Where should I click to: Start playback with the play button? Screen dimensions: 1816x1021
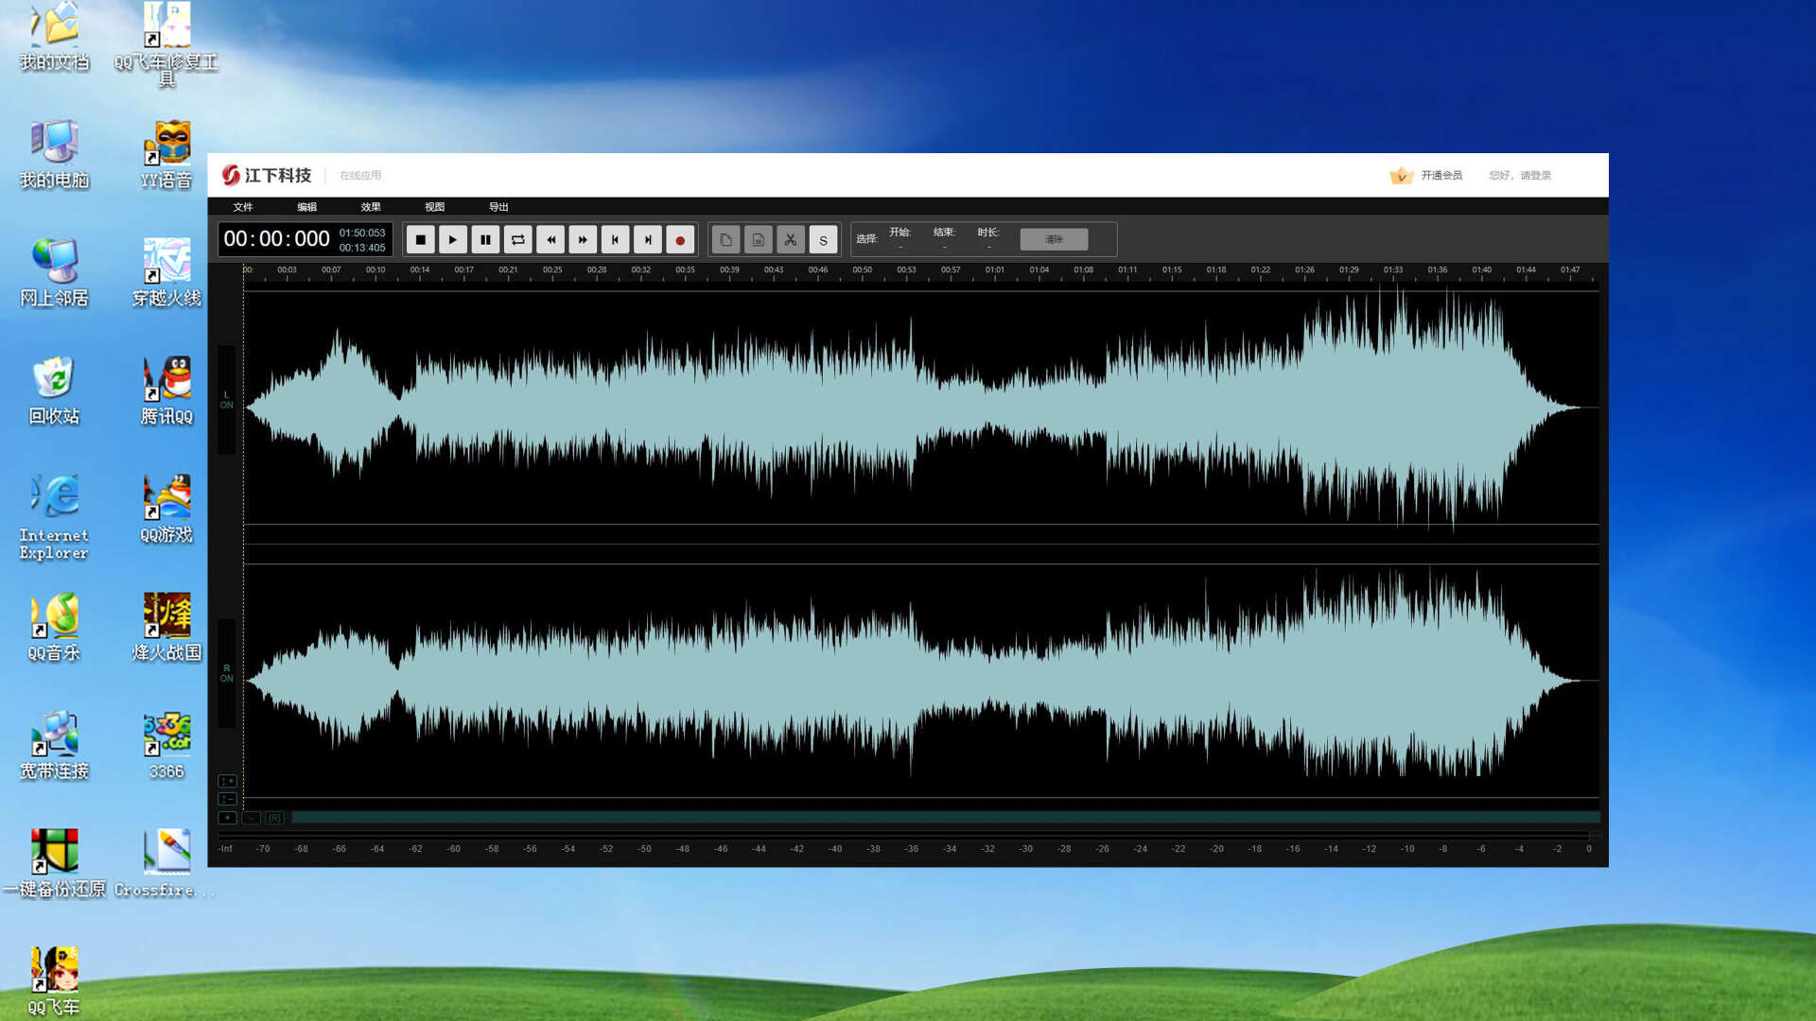[453, 240]
